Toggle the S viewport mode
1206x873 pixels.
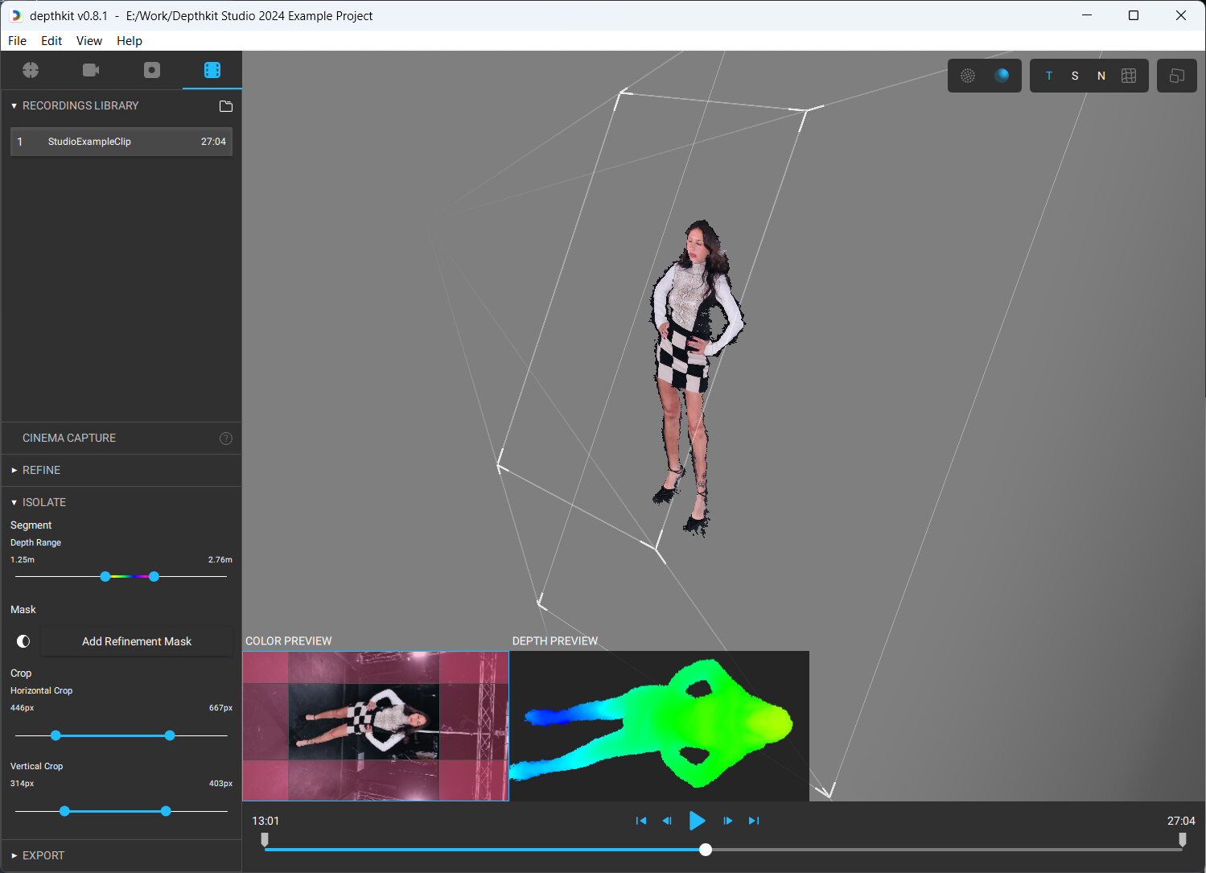[x=1075, y=76]
